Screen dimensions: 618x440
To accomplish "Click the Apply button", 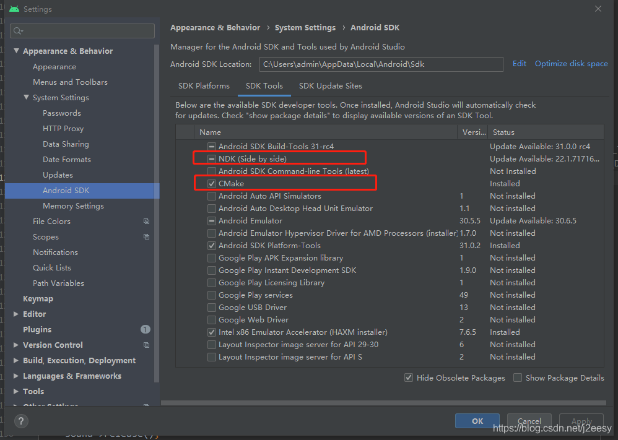I will coord(581,421).
